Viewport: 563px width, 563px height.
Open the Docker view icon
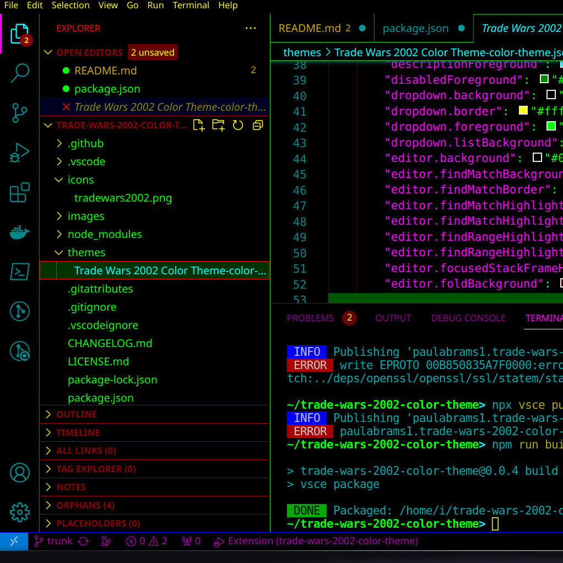pyautogui.click(x=19, y=232)
